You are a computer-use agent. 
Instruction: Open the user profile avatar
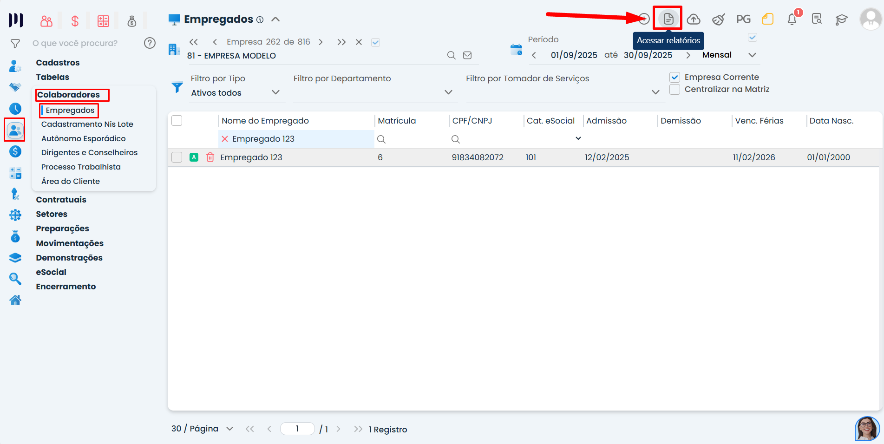(x=870, y=19)
